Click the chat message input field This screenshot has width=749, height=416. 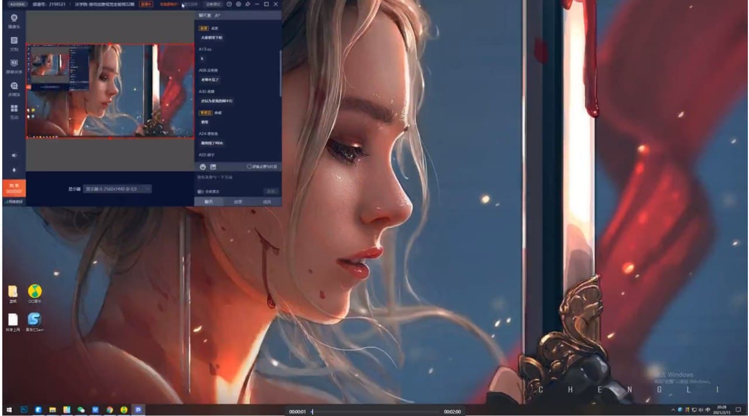(237, 177)
